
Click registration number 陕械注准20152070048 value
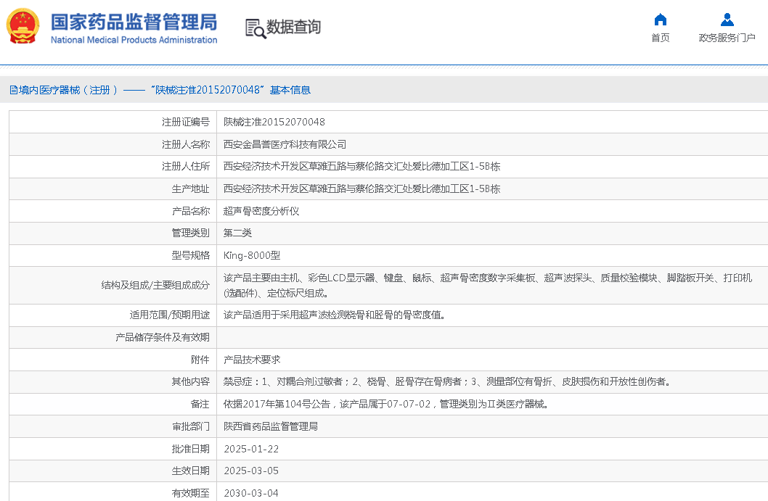(x=274, y=122)
